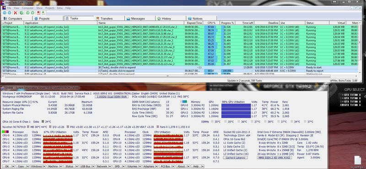Open the Extra menu

(60, 8)
